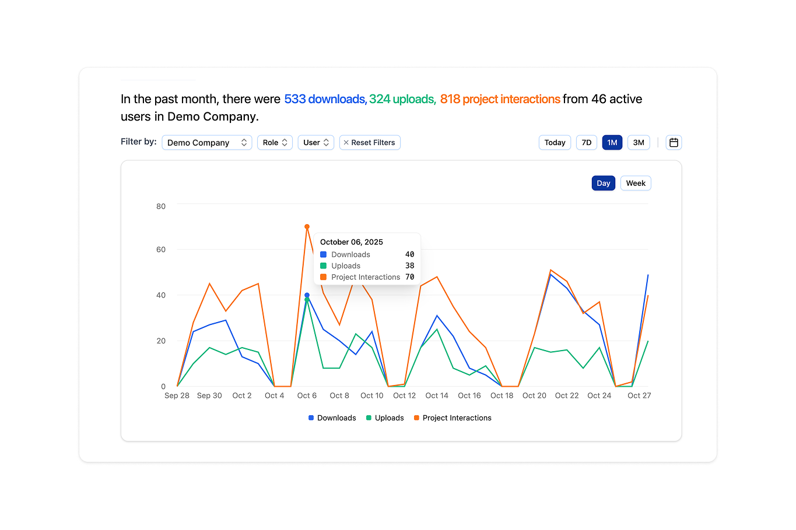The width and height of the screenshot is (796, 530).
Task: Open the User filter dropdown
Action: [x=315, y=142]
